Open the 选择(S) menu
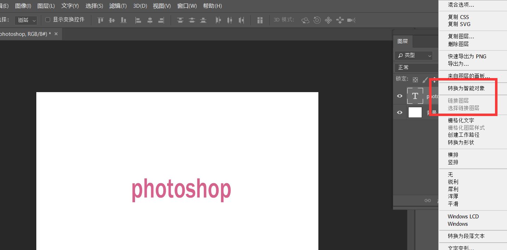 pos(94,6)
